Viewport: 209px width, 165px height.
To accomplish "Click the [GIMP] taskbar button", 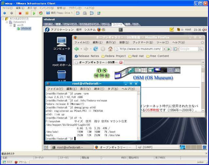I will click(x=158, y=147).
